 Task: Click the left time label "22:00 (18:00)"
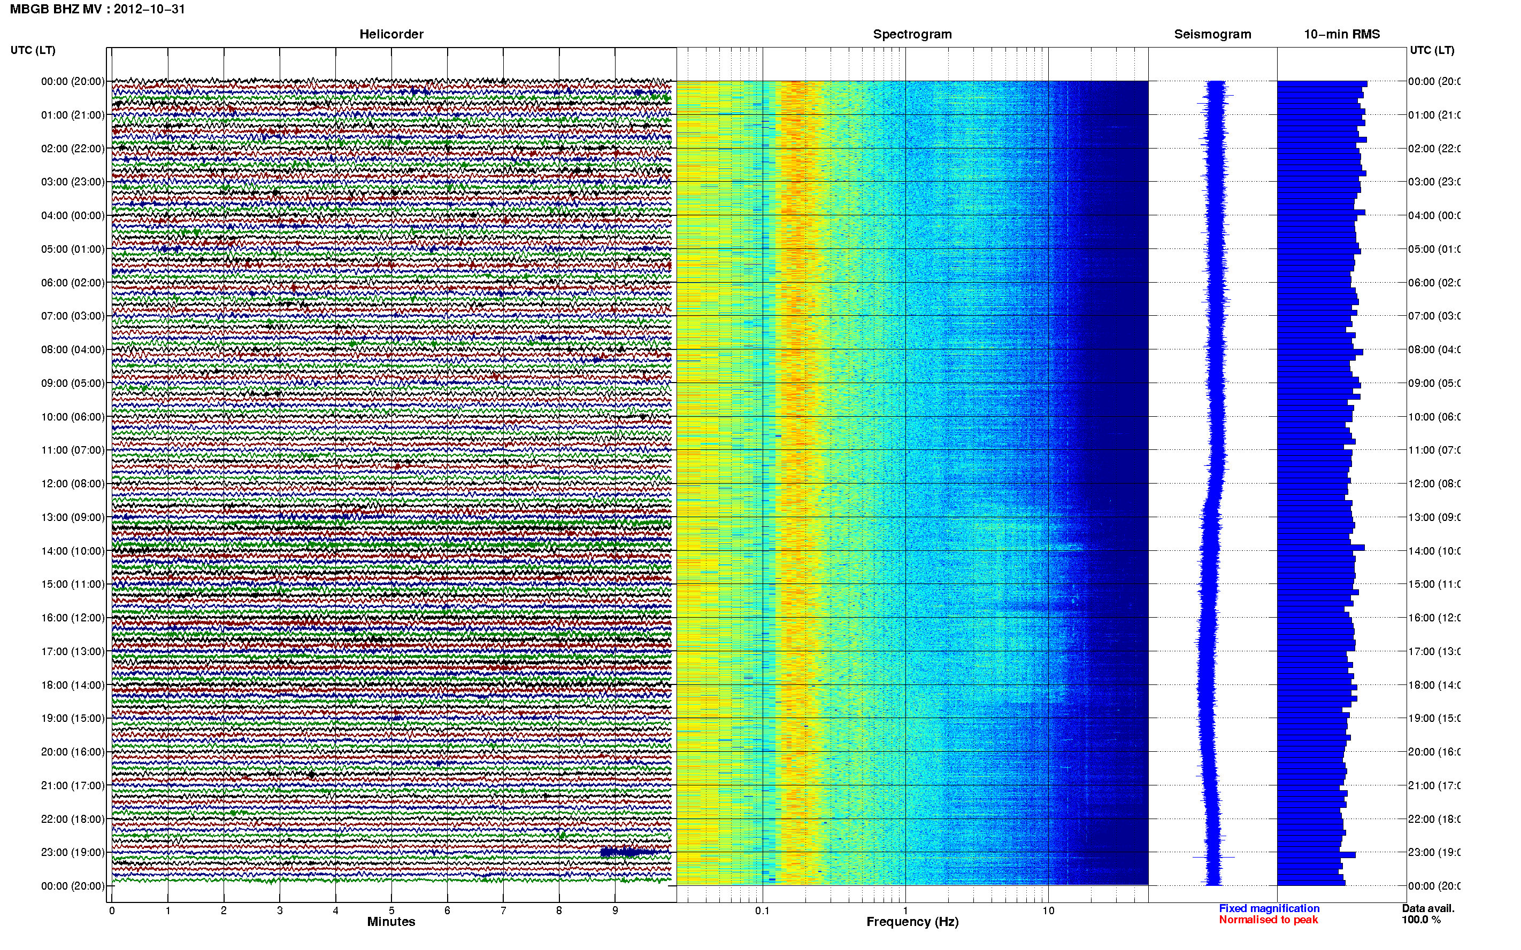pos(73,819)
